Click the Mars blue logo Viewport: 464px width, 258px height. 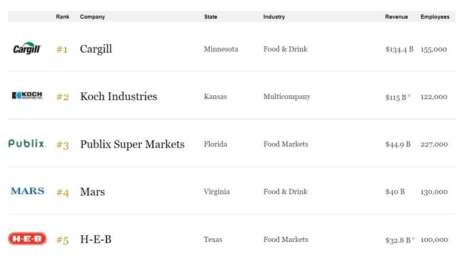coord(27,191)
